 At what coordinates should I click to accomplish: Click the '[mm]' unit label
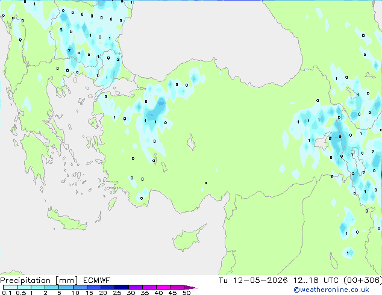click(x=66, y=281)
